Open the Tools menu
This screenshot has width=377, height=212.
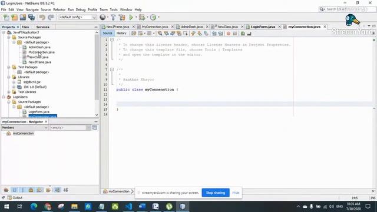[114, 9]
